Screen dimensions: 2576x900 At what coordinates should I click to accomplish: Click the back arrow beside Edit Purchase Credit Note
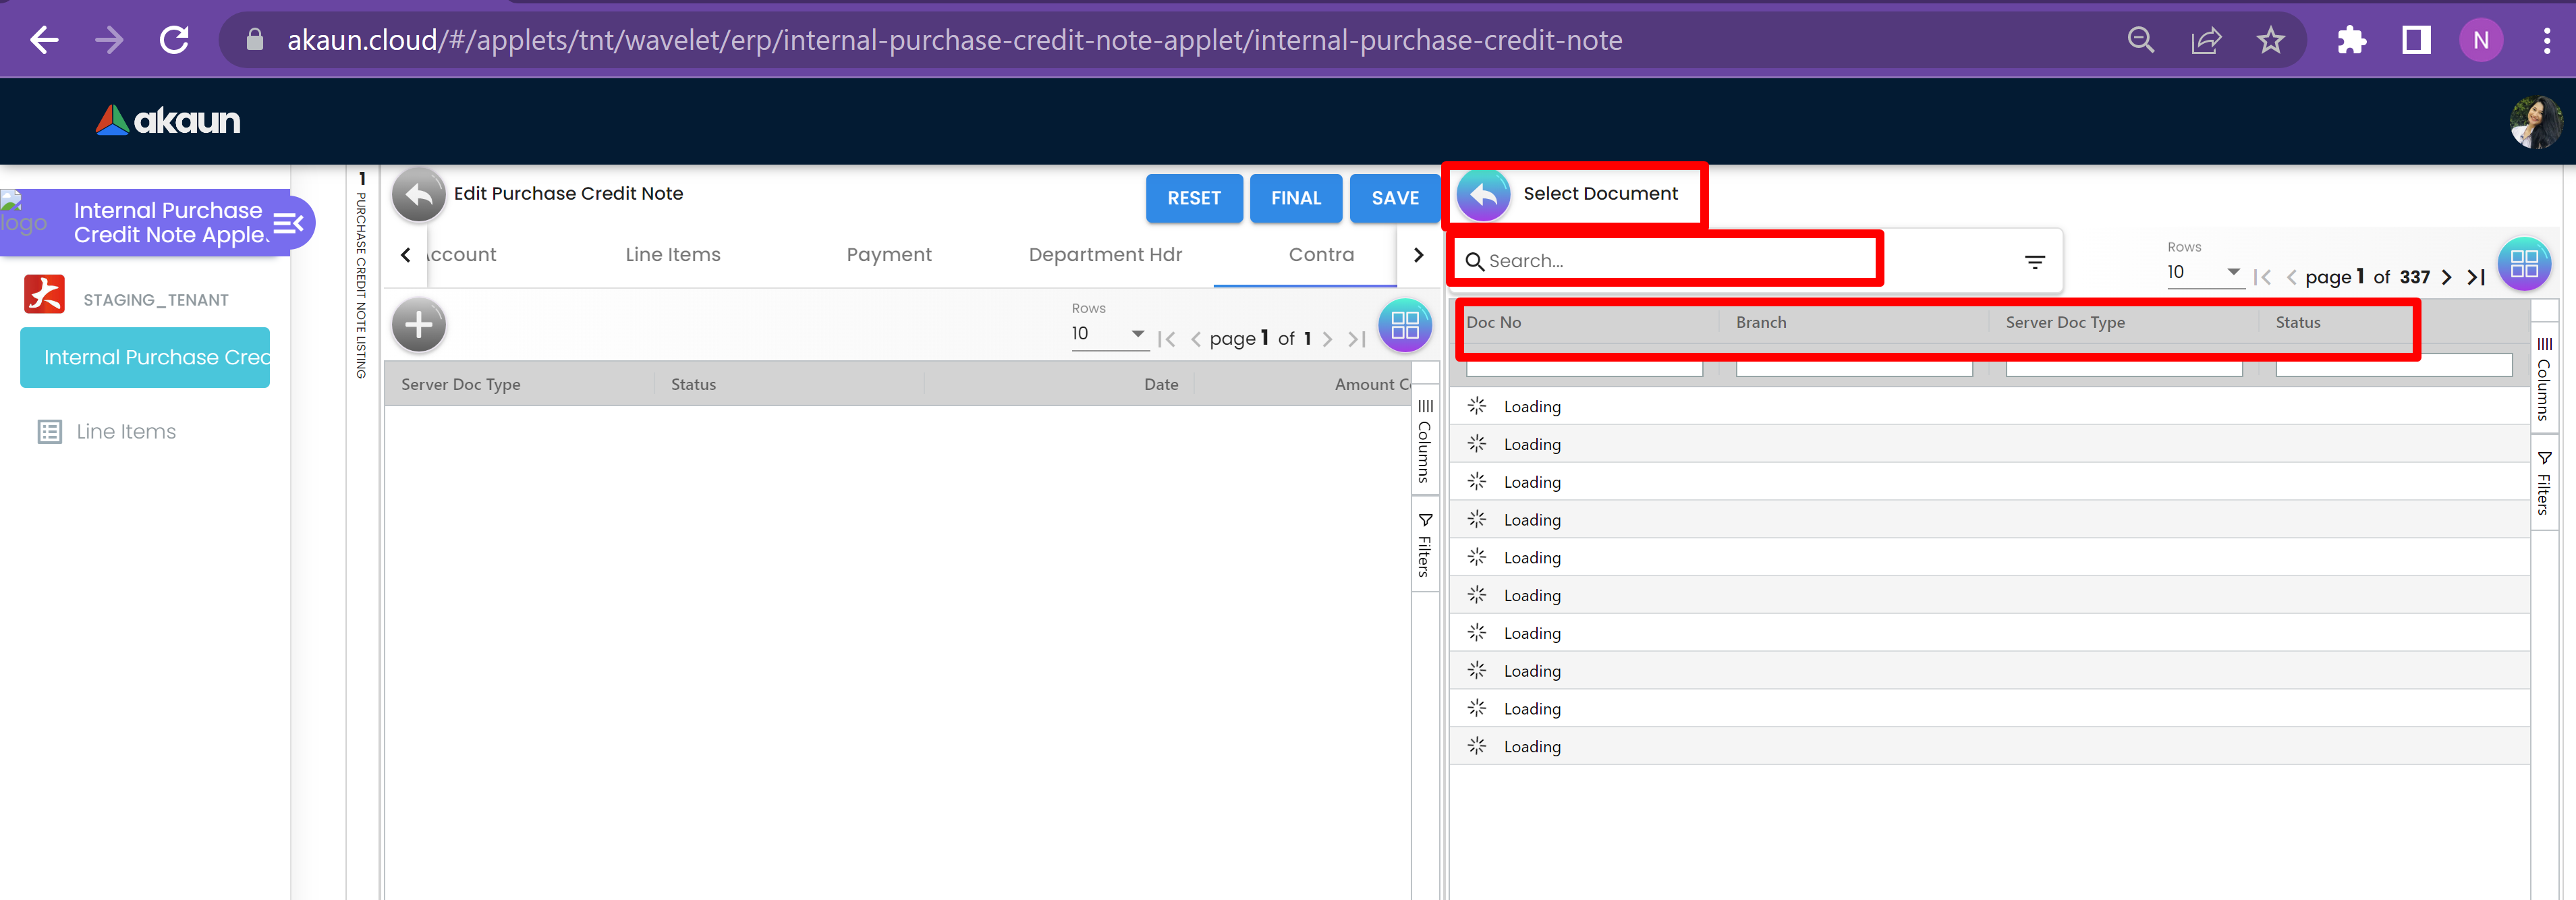(x=418, y=195)
